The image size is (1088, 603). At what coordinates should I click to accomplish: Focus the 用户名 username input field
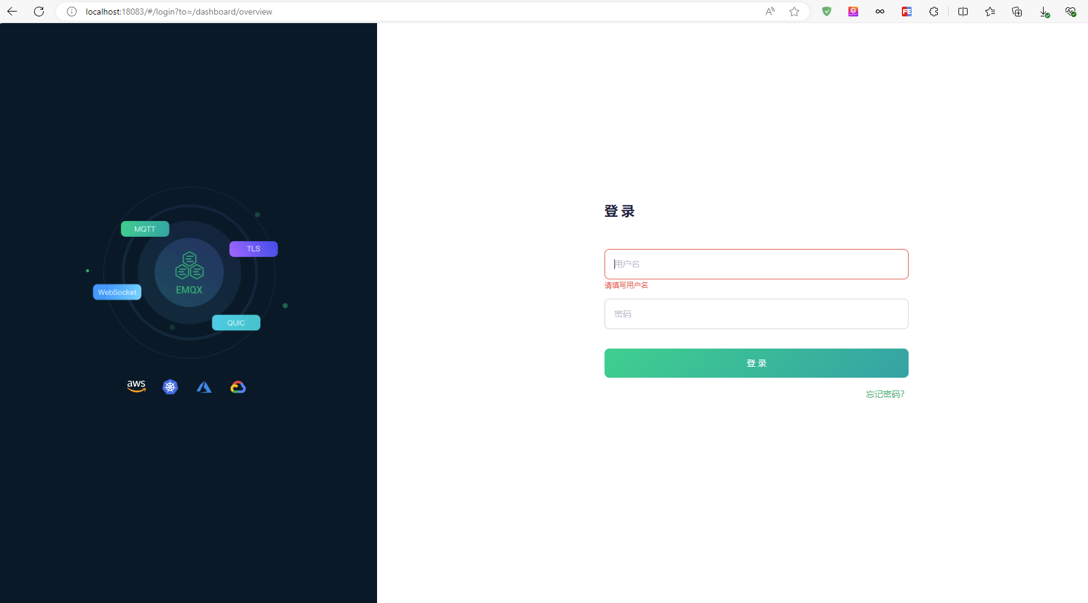click(756, 264)
